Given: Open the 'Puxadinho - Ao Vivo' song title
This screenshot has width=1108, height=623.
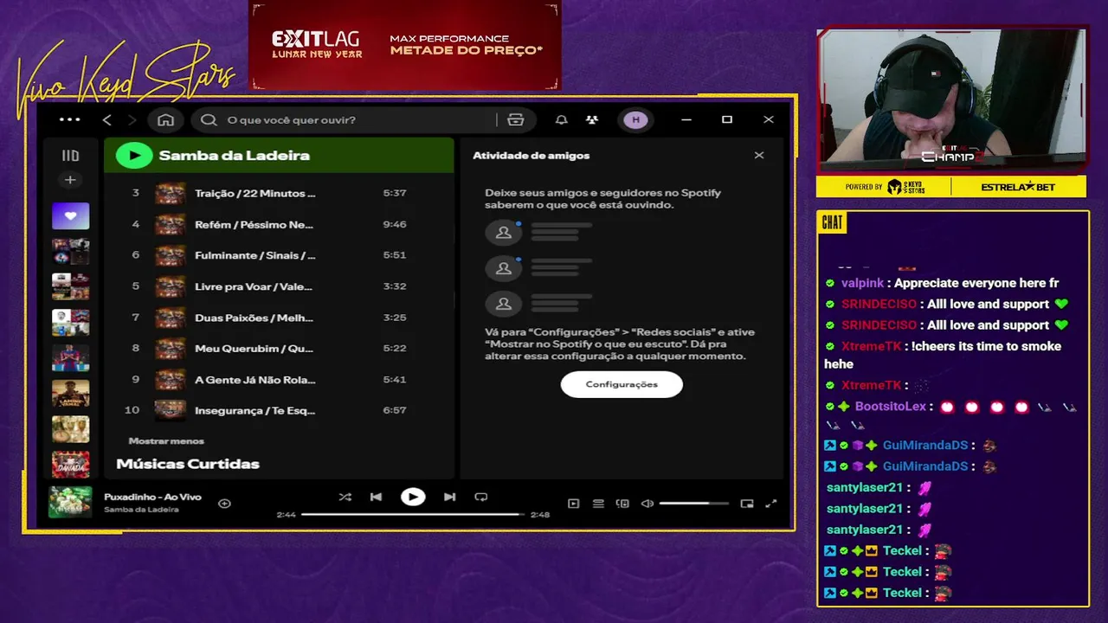Looking at the screenshot, I should pyautogui.click(x=152, y=497).
